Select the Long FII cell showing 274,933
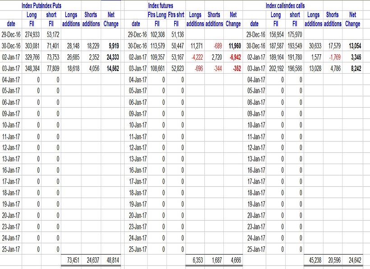Image resolution: width=370 pixels, height=269 pixels. point(34,34)
